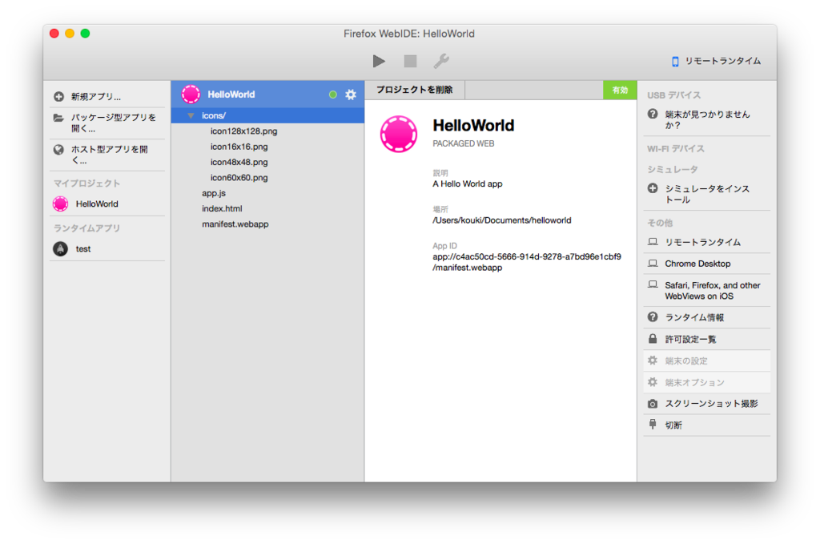Click the PACKAGED WEB label
The height and width of the screenshot is (544, 820).
pyautogui.click(x=464, y=144)
